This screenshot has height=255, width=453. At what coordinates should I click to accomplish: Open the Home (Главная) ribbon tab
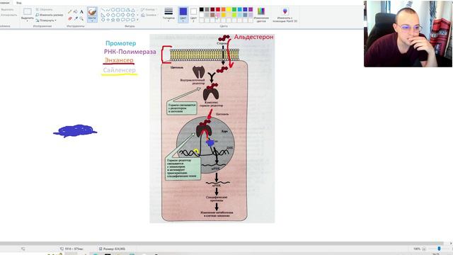tap(5, 3)
